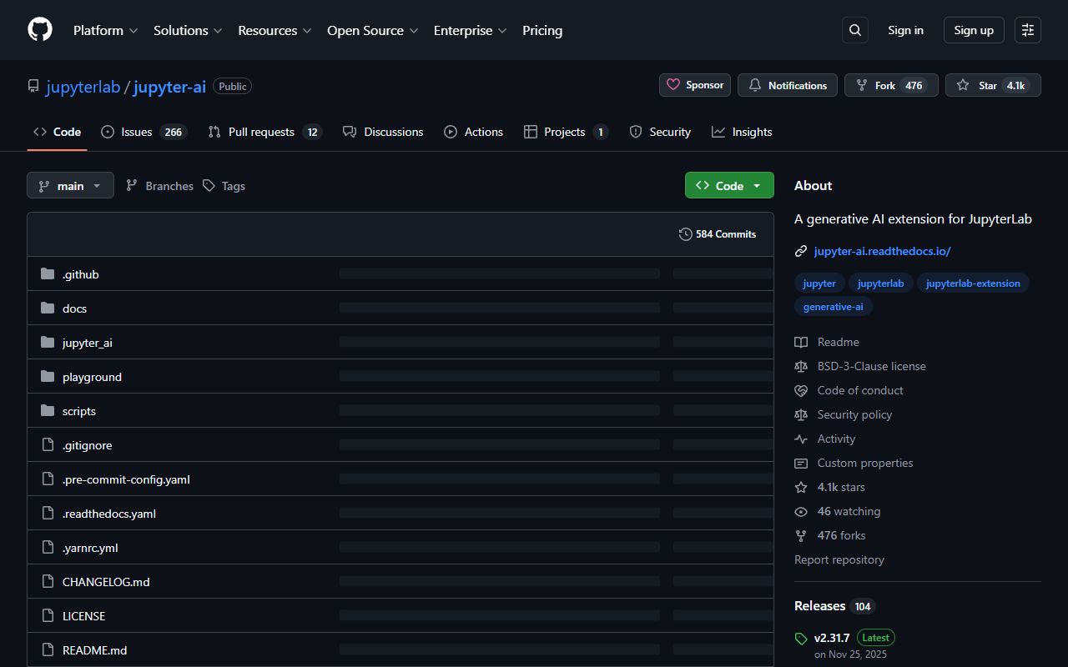Image resolution: width=1068 pixels, height=667 pixels.
Task: Click the v2.31.7 release tag
Action: (x=832, y=638)
